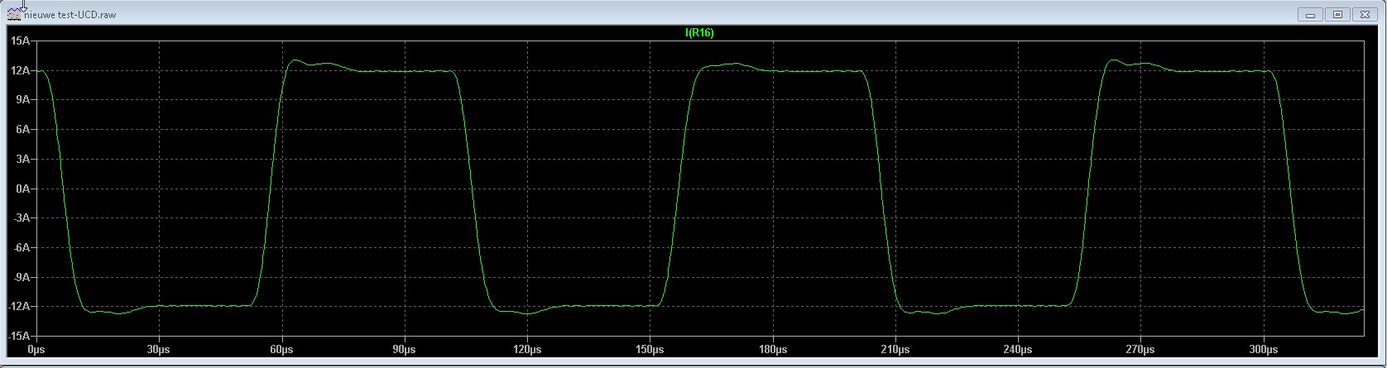Click the 150µs time axis label
Screen dimensions: 1387x368
[x=650, y=350]
